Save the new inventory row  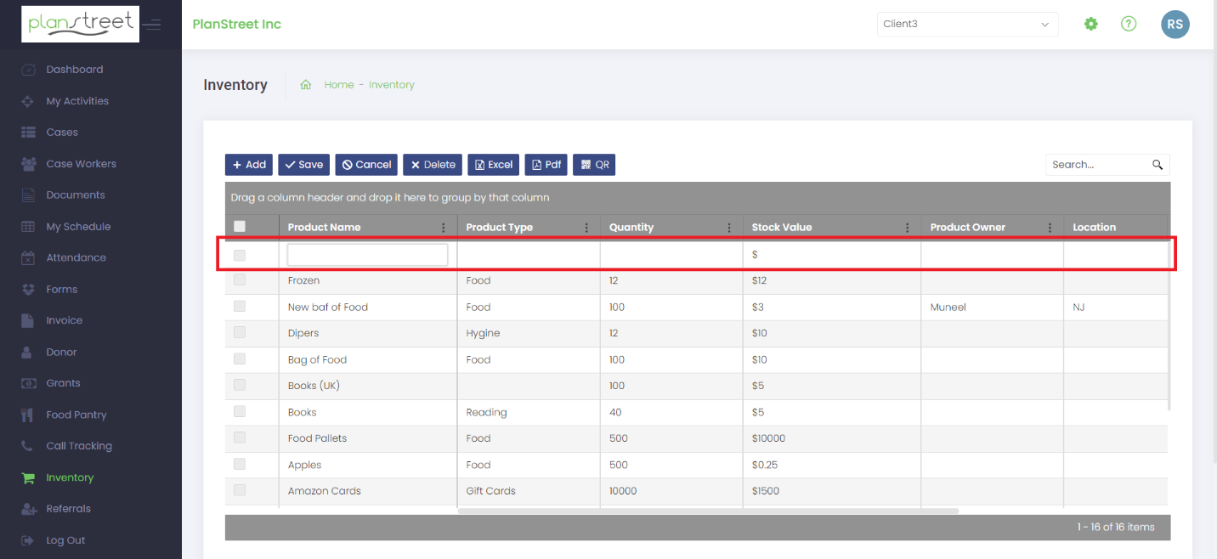point(303,164)
